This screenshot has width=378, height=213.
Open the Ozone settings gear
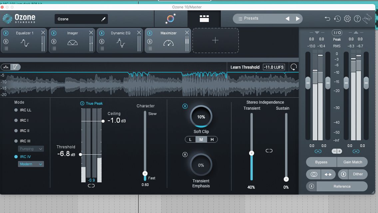(x=347, y=19)
